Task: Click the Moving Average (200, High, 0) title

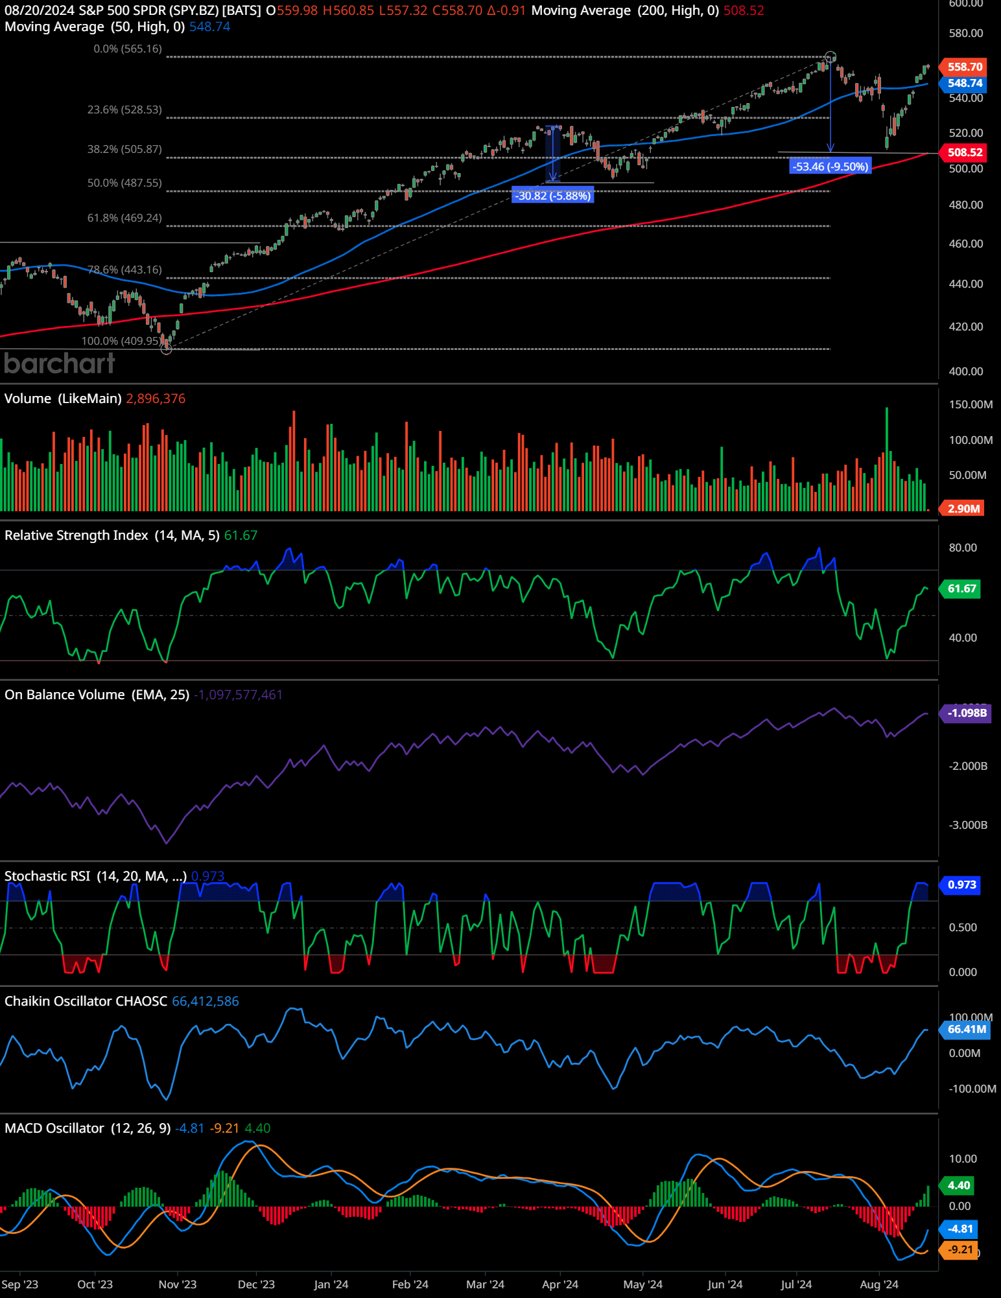Action: [x=625, y=10]
